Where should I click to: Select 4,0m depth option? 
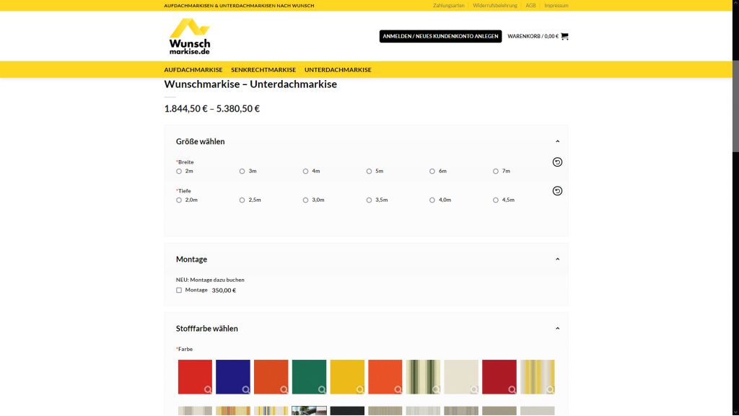432,200
